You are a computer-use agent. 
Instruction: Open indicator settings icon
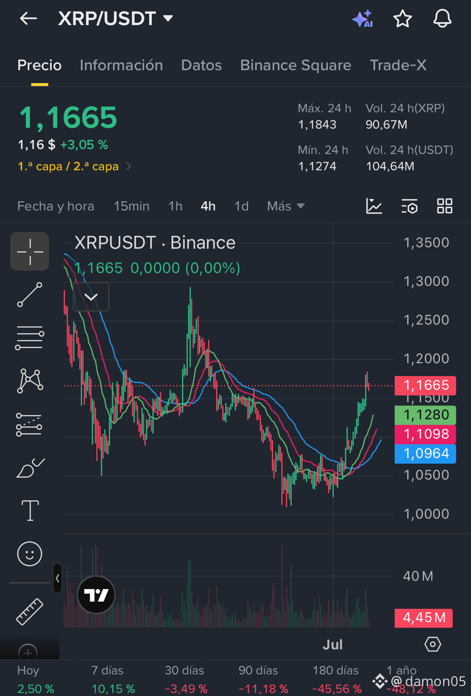[409, 206]
